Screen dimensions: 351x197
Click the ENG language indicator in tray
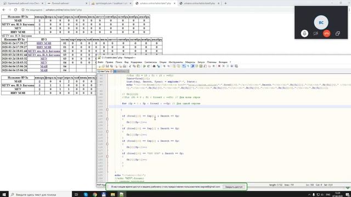(328, 195)
